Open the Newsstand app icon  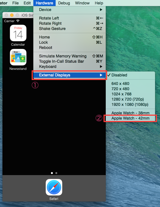18,57
